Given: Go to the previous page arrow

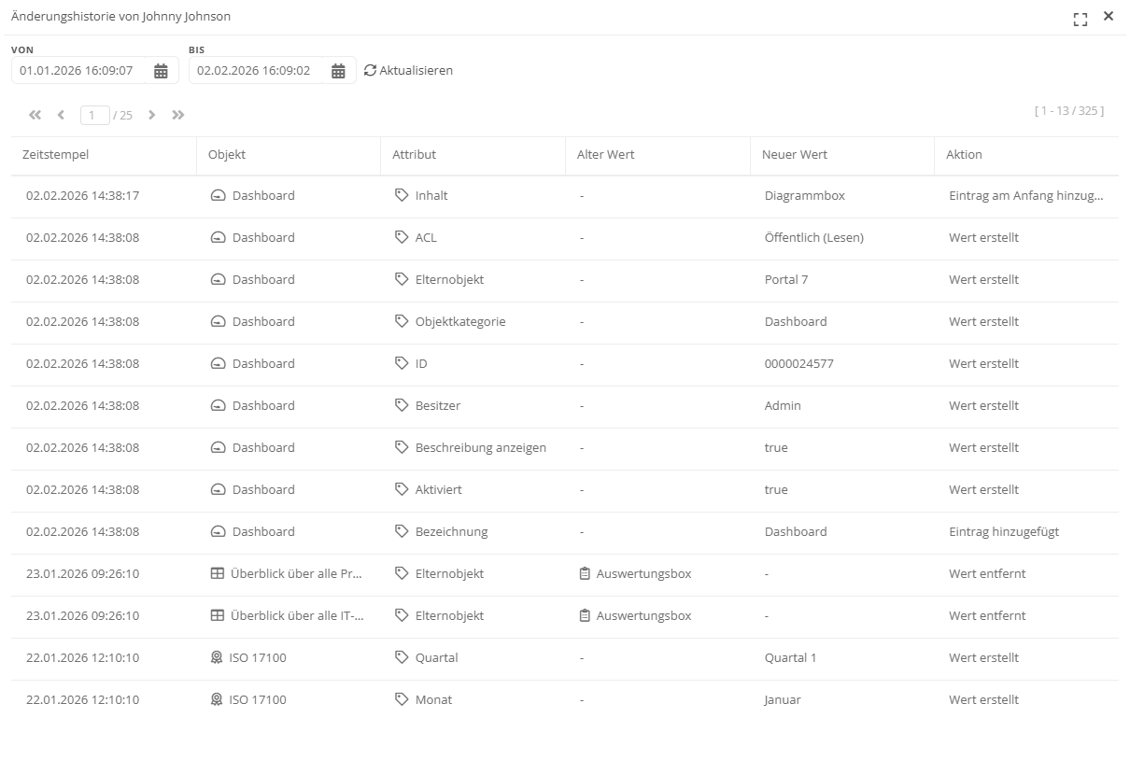Looking at the screenshot, I should point(61,115).
